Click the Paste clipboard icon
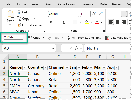 click(11, 14)
